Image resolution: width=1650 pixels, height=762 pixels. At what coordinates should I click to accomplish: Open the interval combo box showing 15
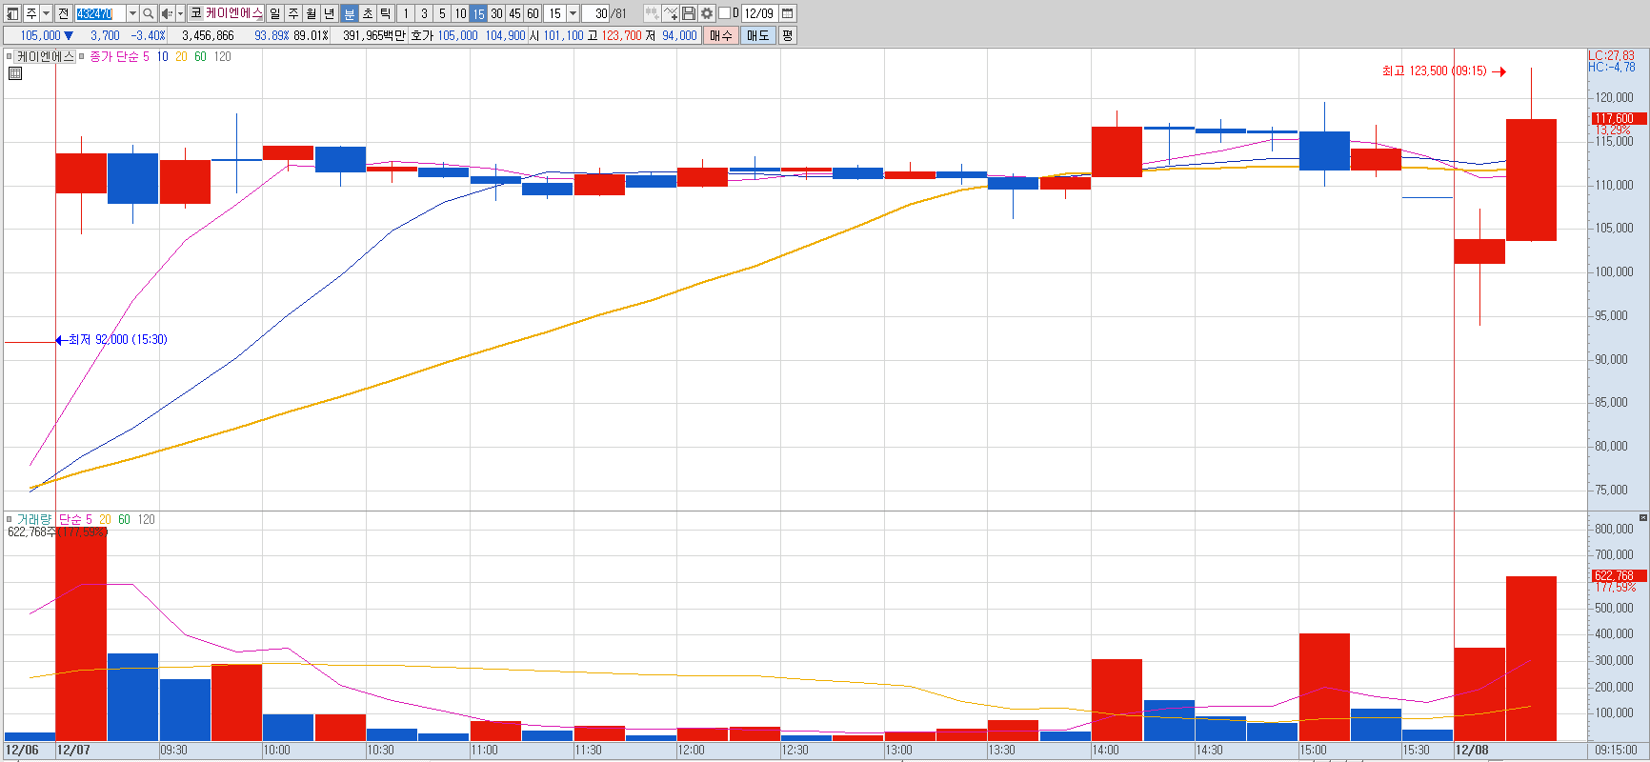562,13
